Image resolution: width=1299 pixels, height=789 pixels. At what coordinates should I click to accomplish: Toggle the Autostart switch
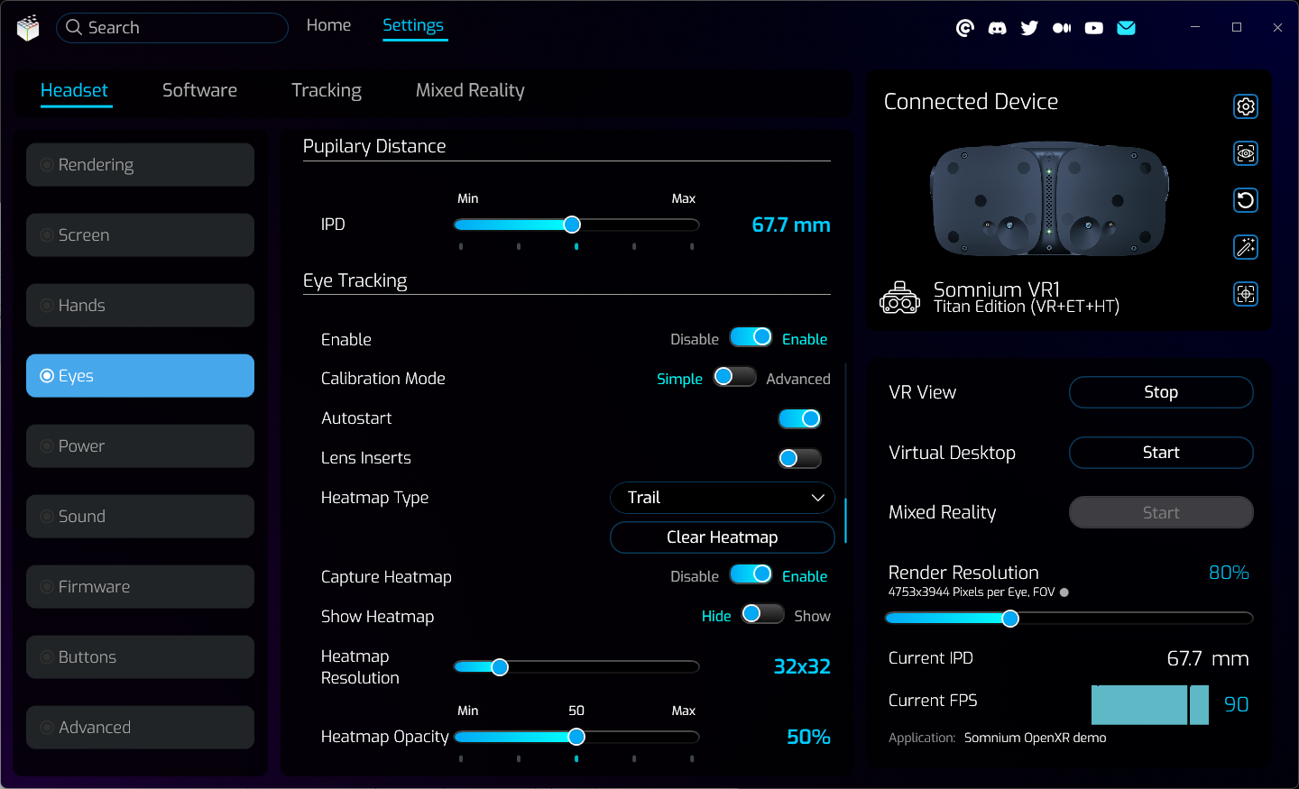point(799,418)
